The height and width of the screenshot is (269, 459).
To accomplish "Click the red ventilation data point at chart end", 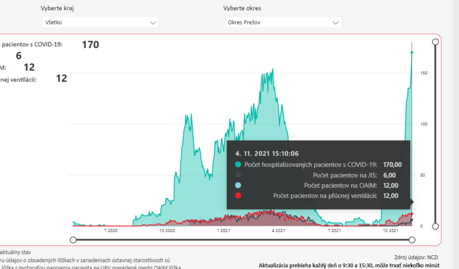I will pos(412,214).
